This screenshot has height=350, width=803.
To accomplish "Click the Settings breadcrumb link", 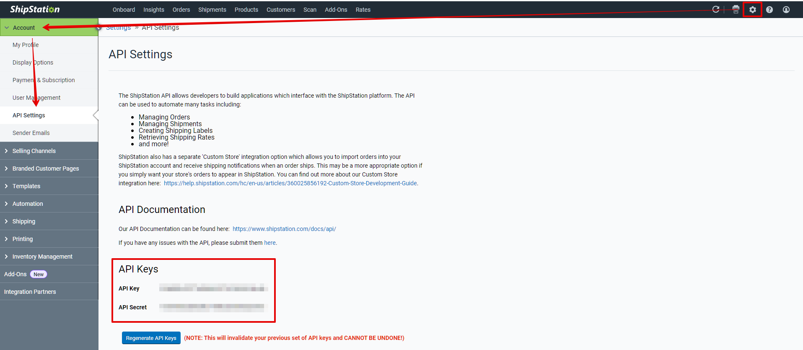I will coord(118,28).
